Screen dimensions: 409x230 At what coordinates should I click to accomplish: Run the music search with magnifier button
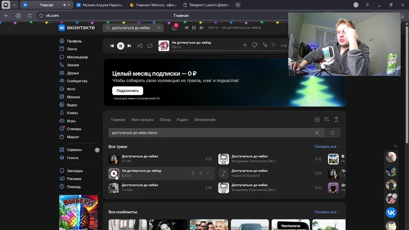point(332,133)
